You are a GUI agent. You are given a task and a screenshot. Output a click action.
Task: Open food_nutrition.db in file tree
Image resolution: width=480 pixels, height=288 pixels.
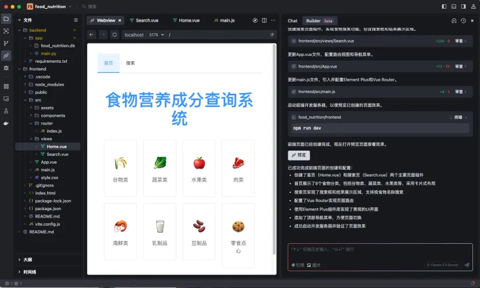(x=58, y=45)
